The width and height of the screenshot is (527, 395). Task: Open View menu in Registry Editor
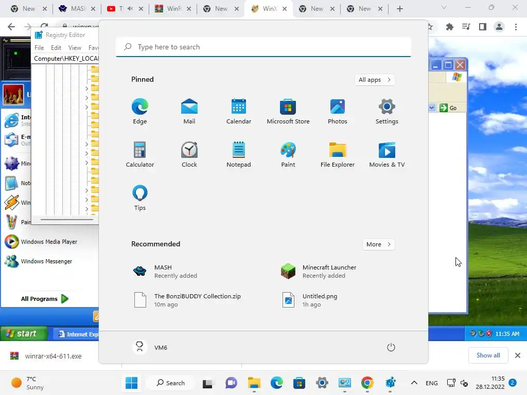point(75,48)
